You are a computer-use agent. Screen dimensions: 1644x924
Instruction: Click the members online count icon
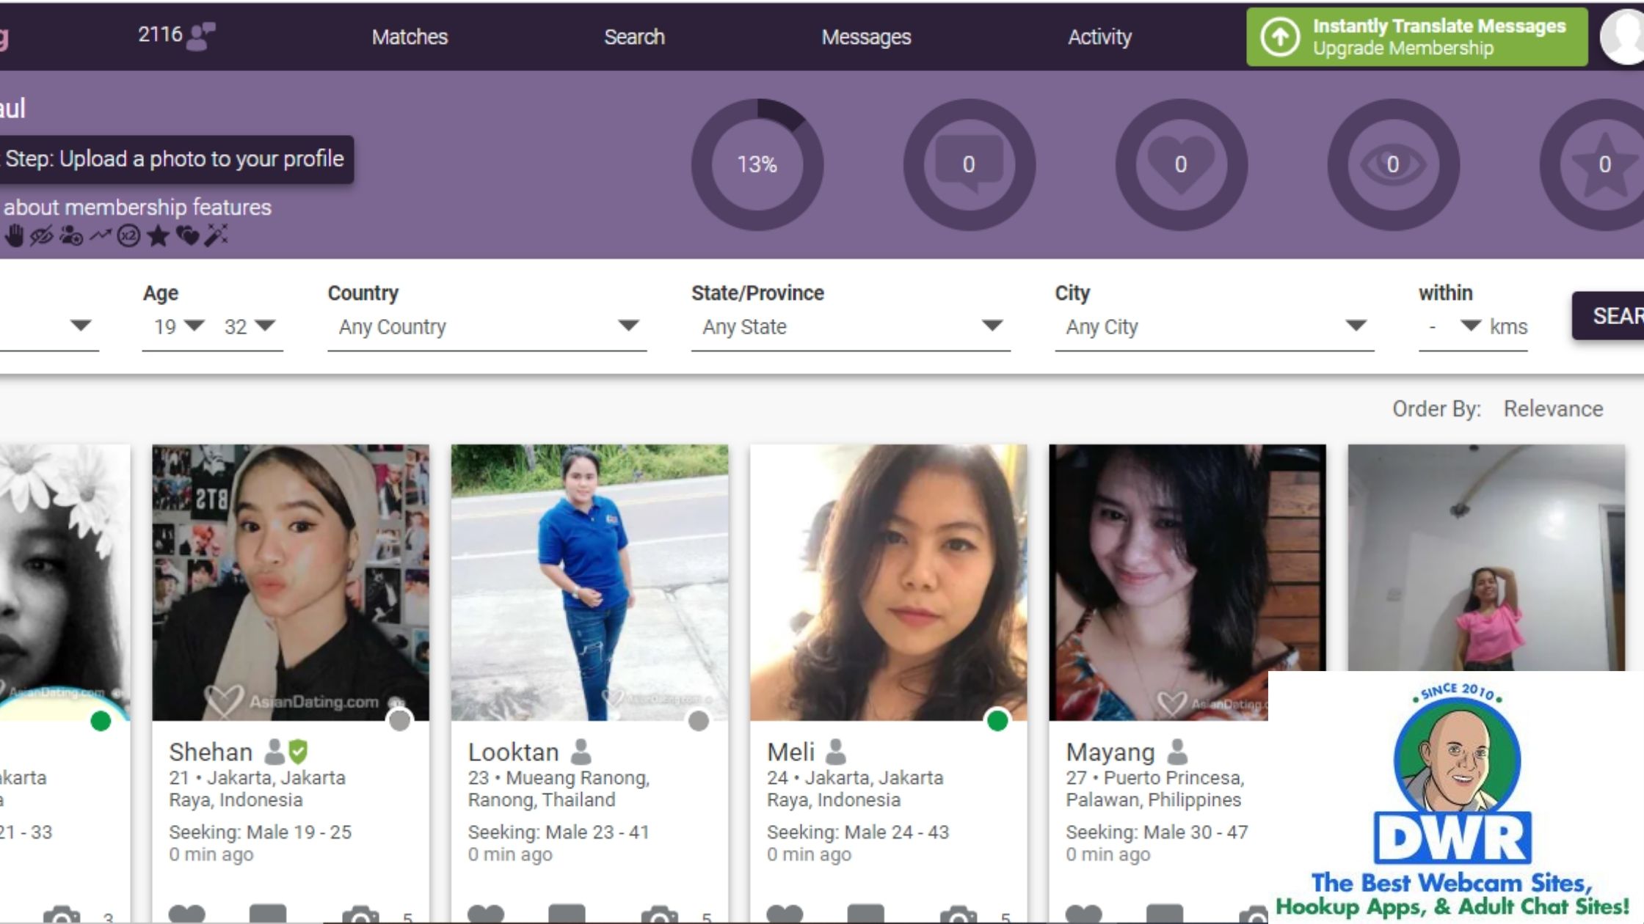[200, 36]
